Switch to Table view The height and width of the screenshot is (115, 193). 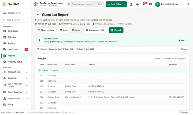pos(64,30)
